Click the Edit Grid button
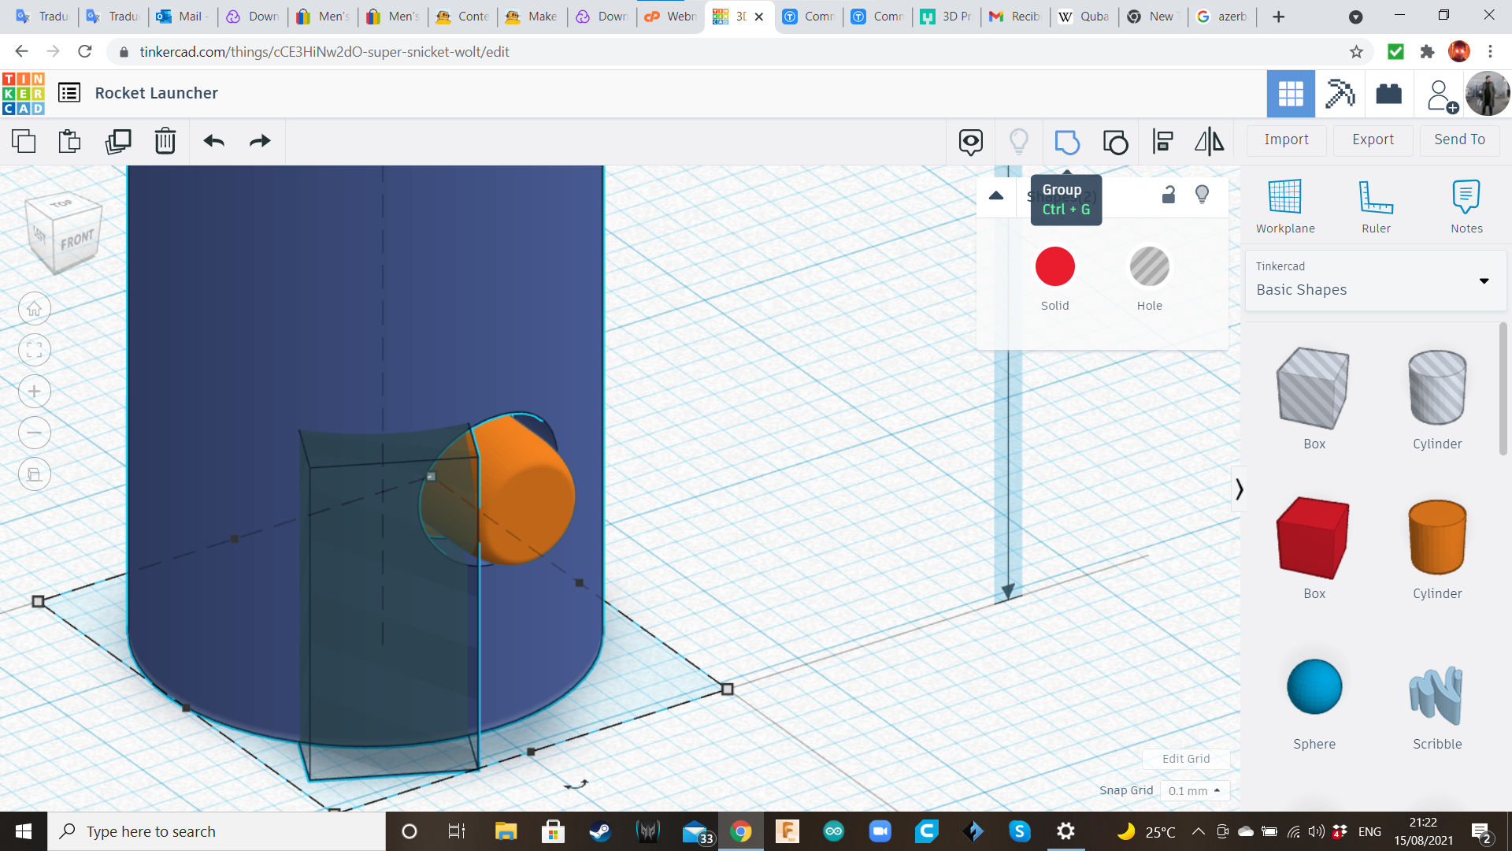 coord(1186,759)
